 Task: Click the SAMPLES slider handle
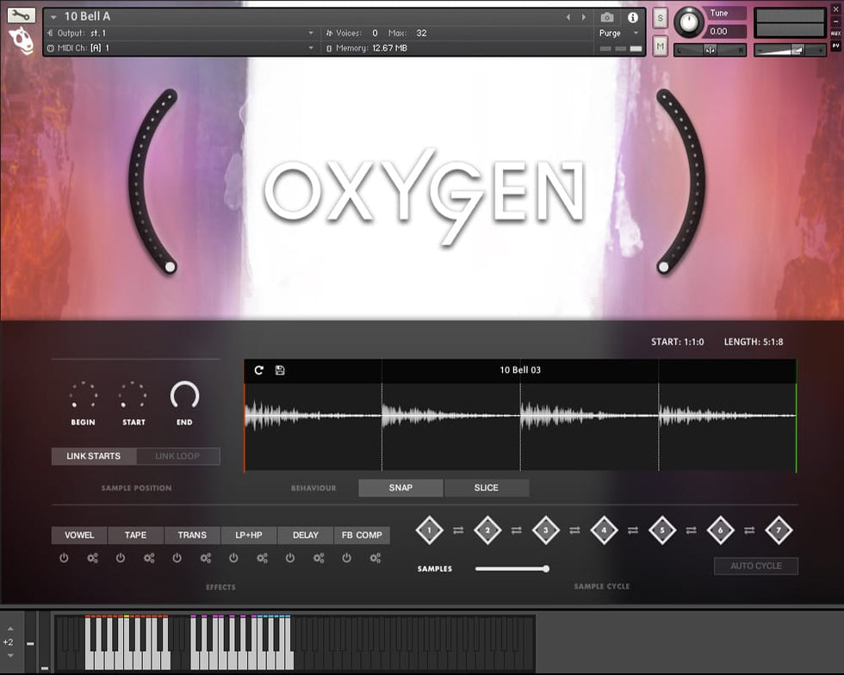pyautogui.click(x=546, y=568)
